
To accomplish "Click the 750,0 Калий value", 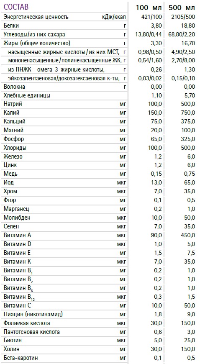I will [188, 113].
